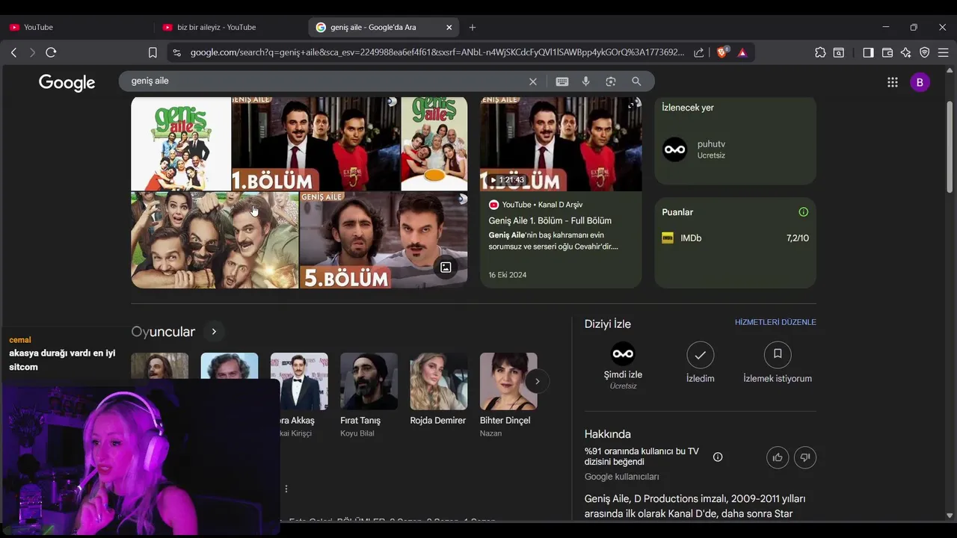Image resolution: width=957 pixels, height=538 pixels.
Task: Open the puhutv Ücretsiz watch option
Action: point(735,149)
